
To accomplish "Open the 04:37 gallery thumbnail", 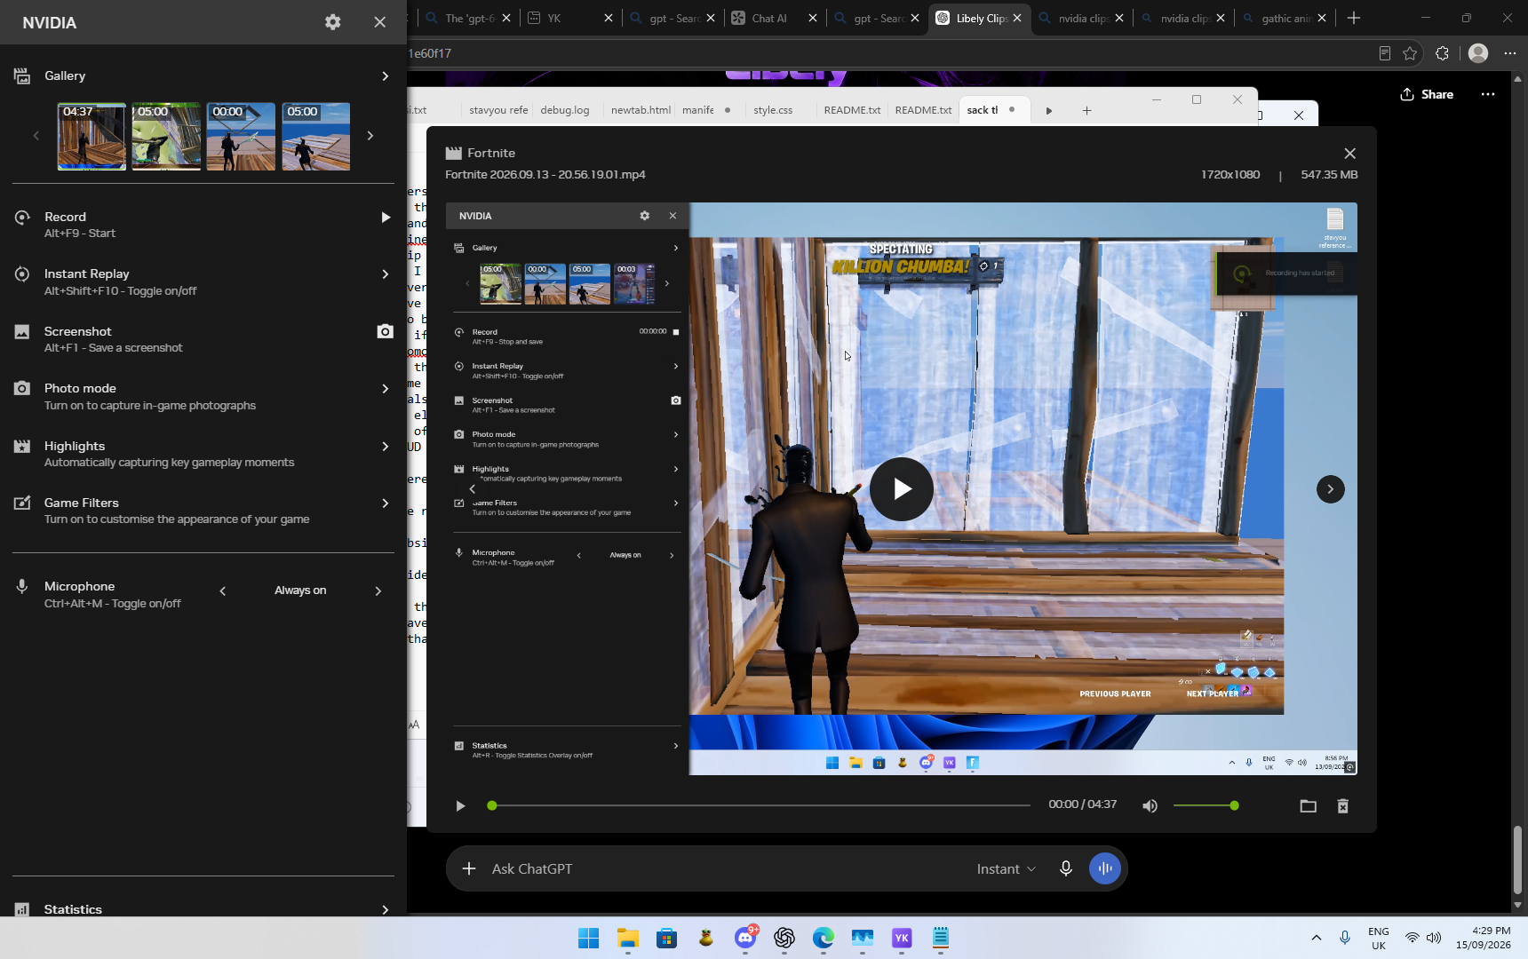I will point(92,136).
